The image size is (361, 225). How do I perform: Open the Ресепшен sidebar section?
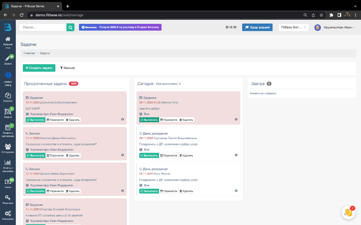8,199
